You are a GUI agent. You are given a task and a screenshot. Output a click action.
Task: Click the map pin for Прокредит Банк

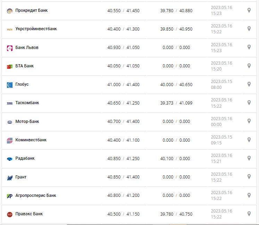point(249,10)
